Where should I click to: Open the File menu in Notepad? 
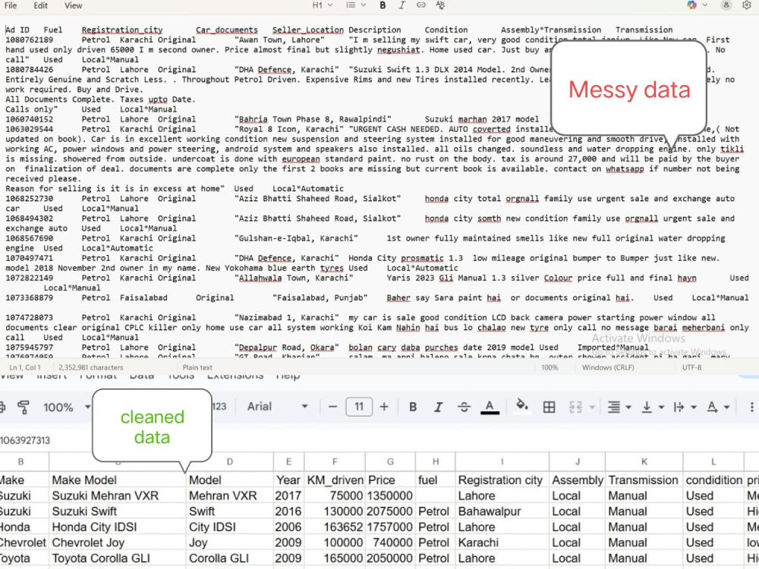(x=10, y=5)
